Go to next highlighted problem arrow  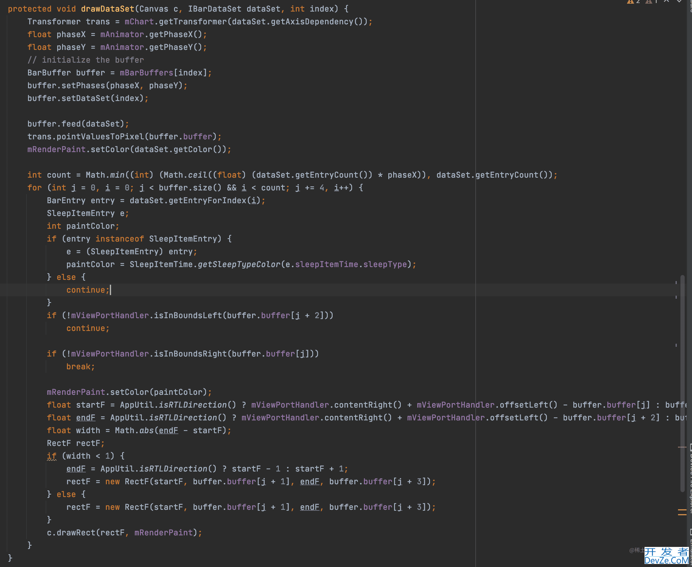679,1
